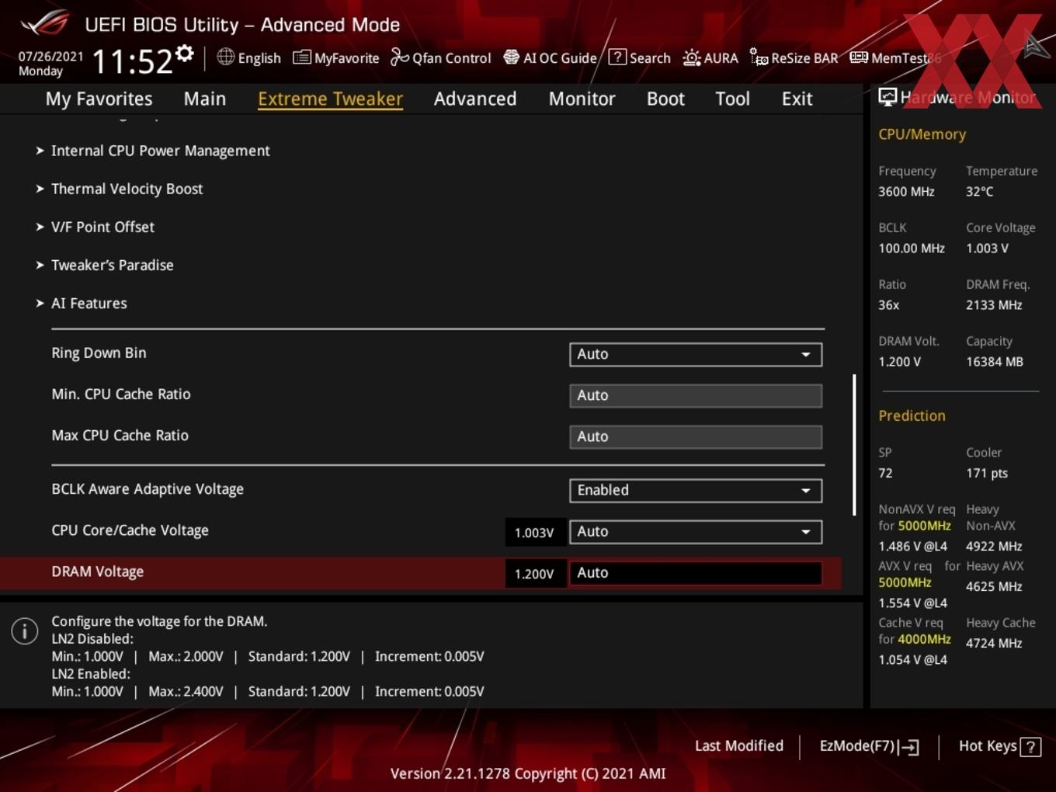Screen dimensions: 1056x792
Task: Click the settings list scrollbar
Action: pos(854,445)
